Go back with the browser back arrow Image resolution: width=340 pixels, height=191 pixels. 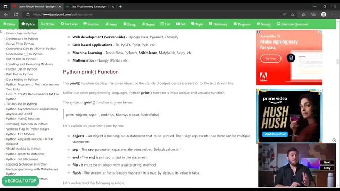[x=6, y=14]
